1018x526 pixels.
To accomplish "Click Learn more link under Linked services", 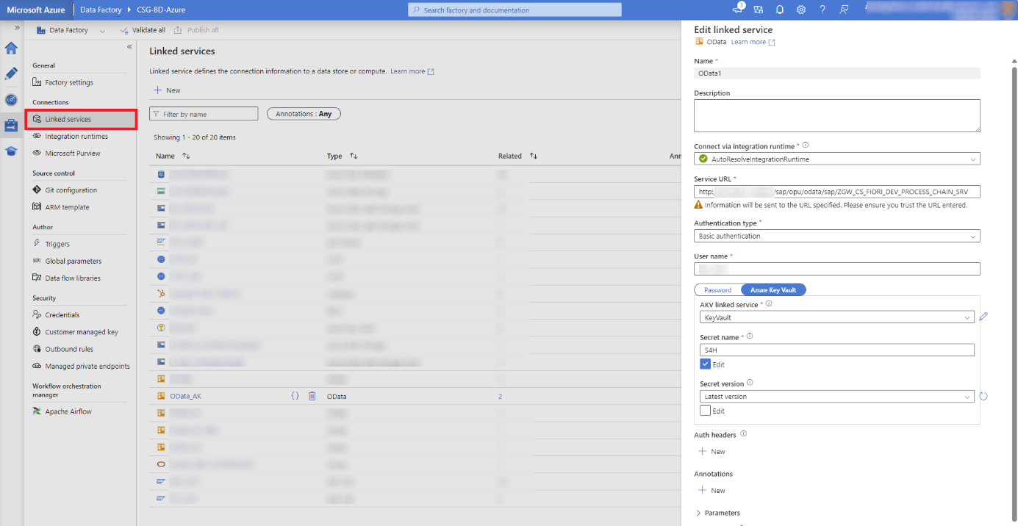I will 412,71.
